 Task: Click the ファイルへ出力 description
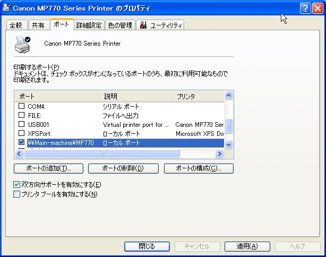(121, 115)
